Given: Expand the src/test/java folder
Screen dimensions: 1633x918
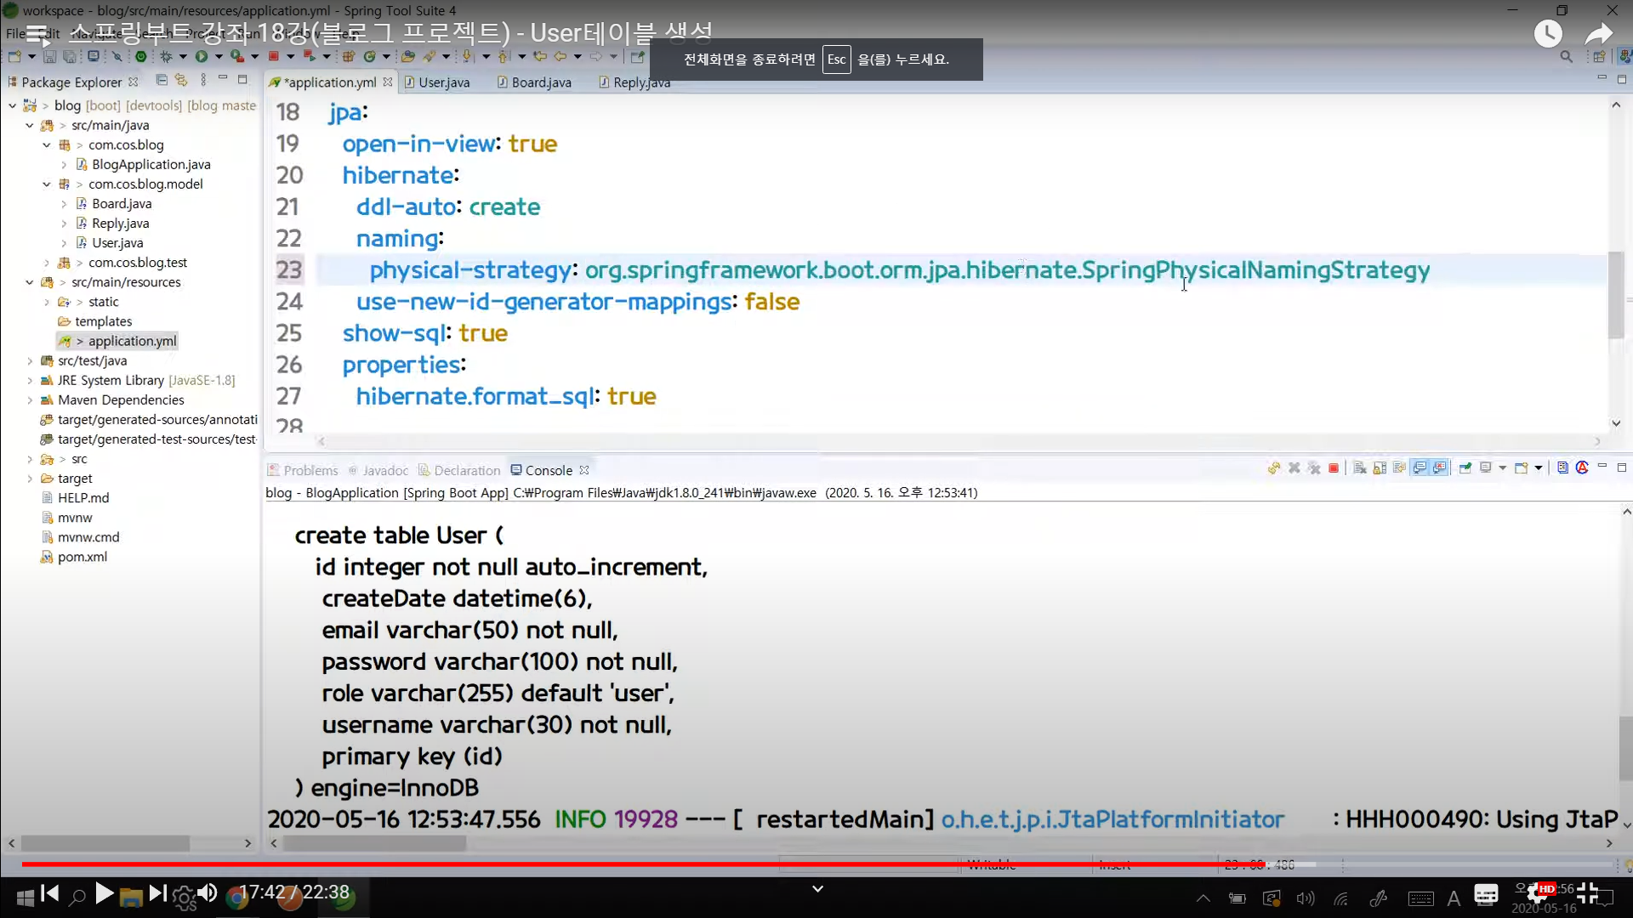Looking at the screenshot, I should (30, 360).
